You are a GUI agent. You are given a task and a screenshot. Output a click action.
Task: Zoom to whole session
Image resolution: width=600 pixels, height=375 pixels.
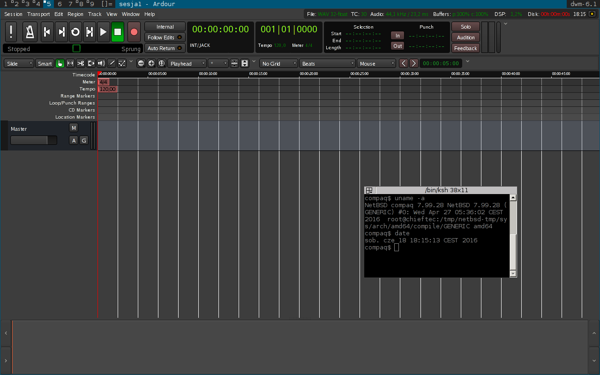coord(162,63)
